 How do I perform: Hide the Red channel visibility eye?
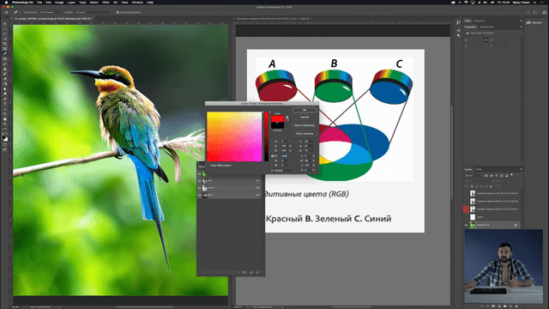pyautogui.click(x=200, y=181)
